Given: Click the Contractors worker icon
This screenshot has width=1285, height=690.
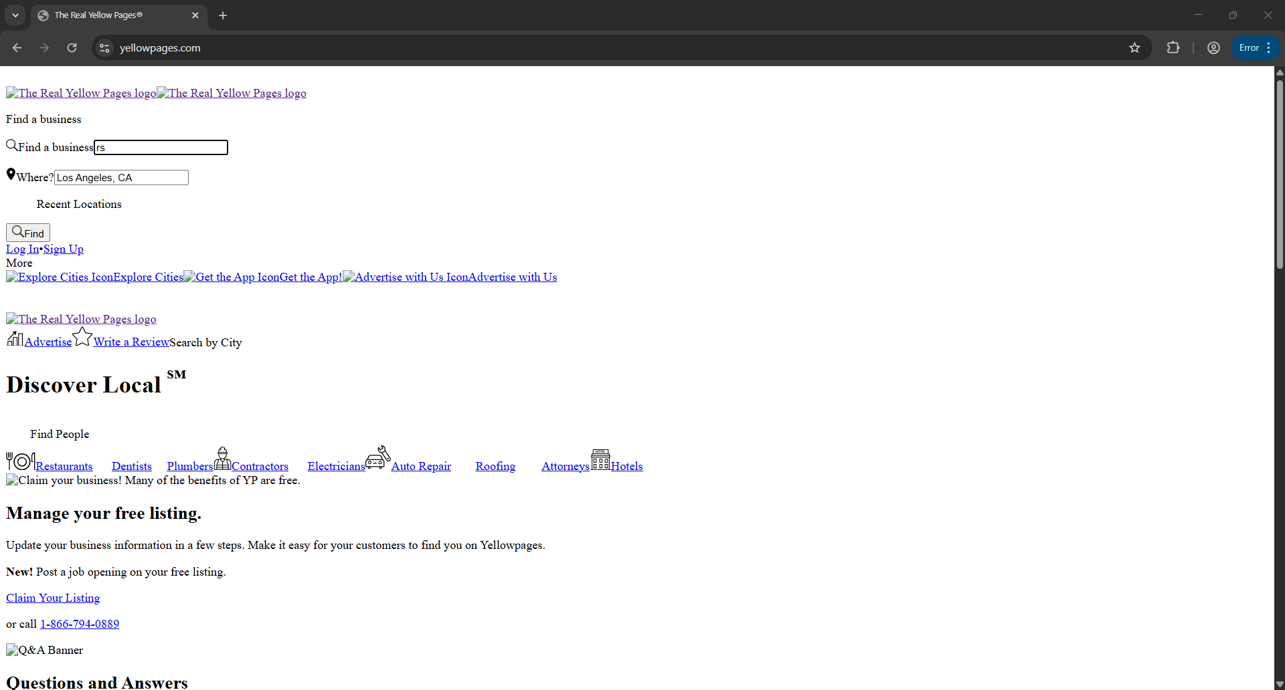Looking at the screenshot, I should point(222,458).
